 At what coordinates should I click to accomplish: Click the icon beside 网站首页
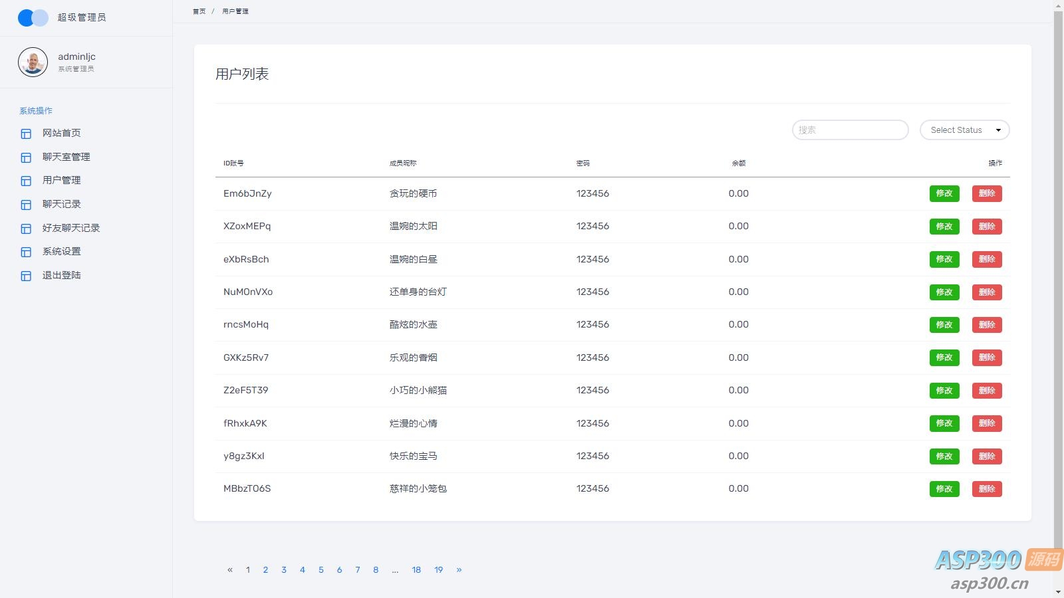[26, 134]
